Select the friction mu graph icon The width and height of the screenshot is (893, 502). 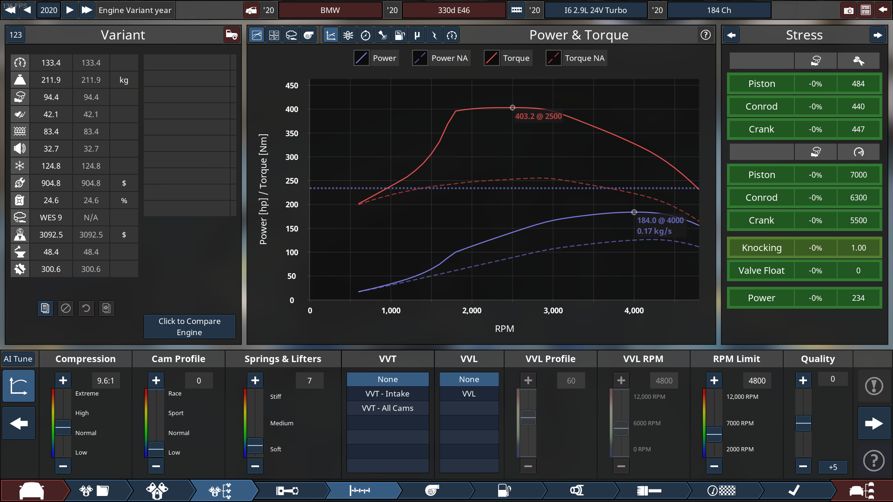coord(417,35)
